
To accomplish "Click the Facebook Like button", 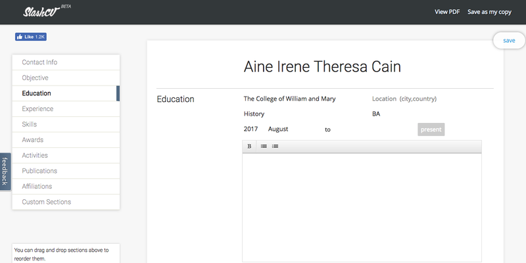I will point(31,37).
